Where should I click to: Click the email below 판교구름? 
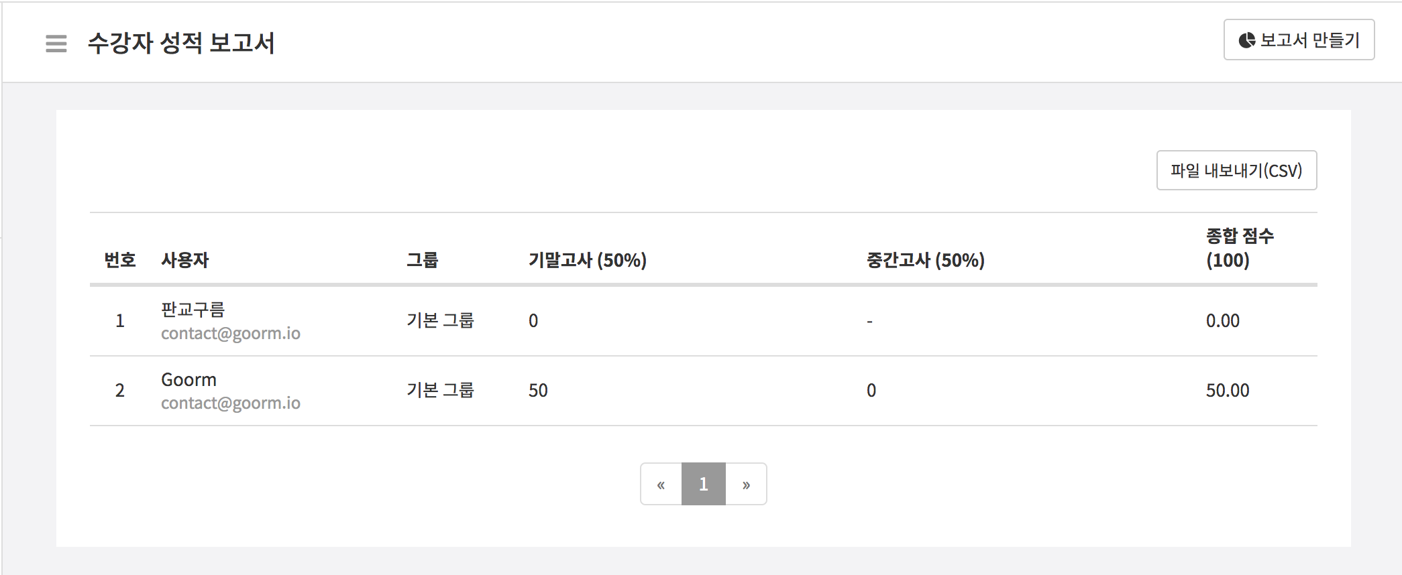click(231, 334)
